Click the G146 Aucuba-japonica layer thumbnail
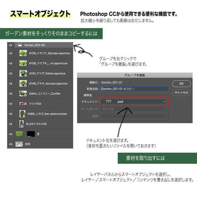The image size is (197, 197). [x=23, y=84]
